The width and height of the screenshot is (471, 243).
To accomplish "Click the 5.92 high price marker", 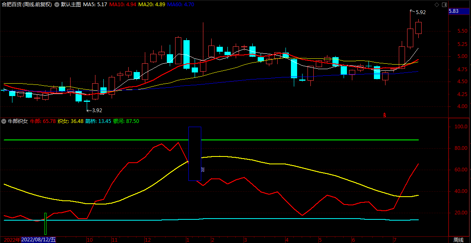I will tap(420, 12).
